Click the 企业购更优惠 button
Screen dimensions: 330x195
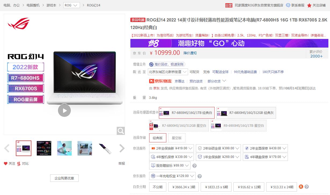point(64,178)
